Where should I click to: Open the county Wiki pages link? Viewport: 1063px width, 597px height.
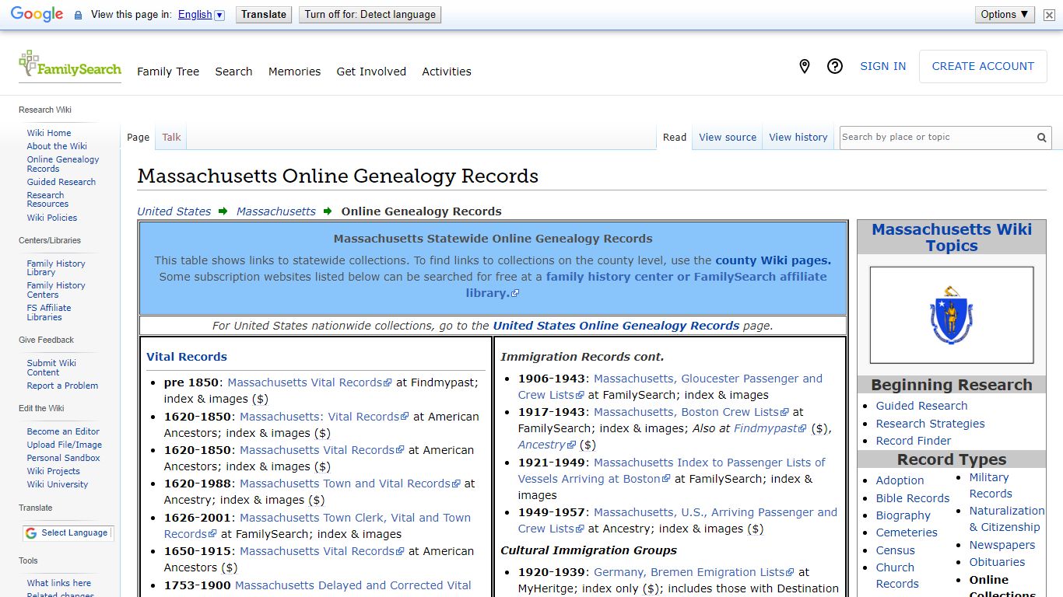point(773,260)
